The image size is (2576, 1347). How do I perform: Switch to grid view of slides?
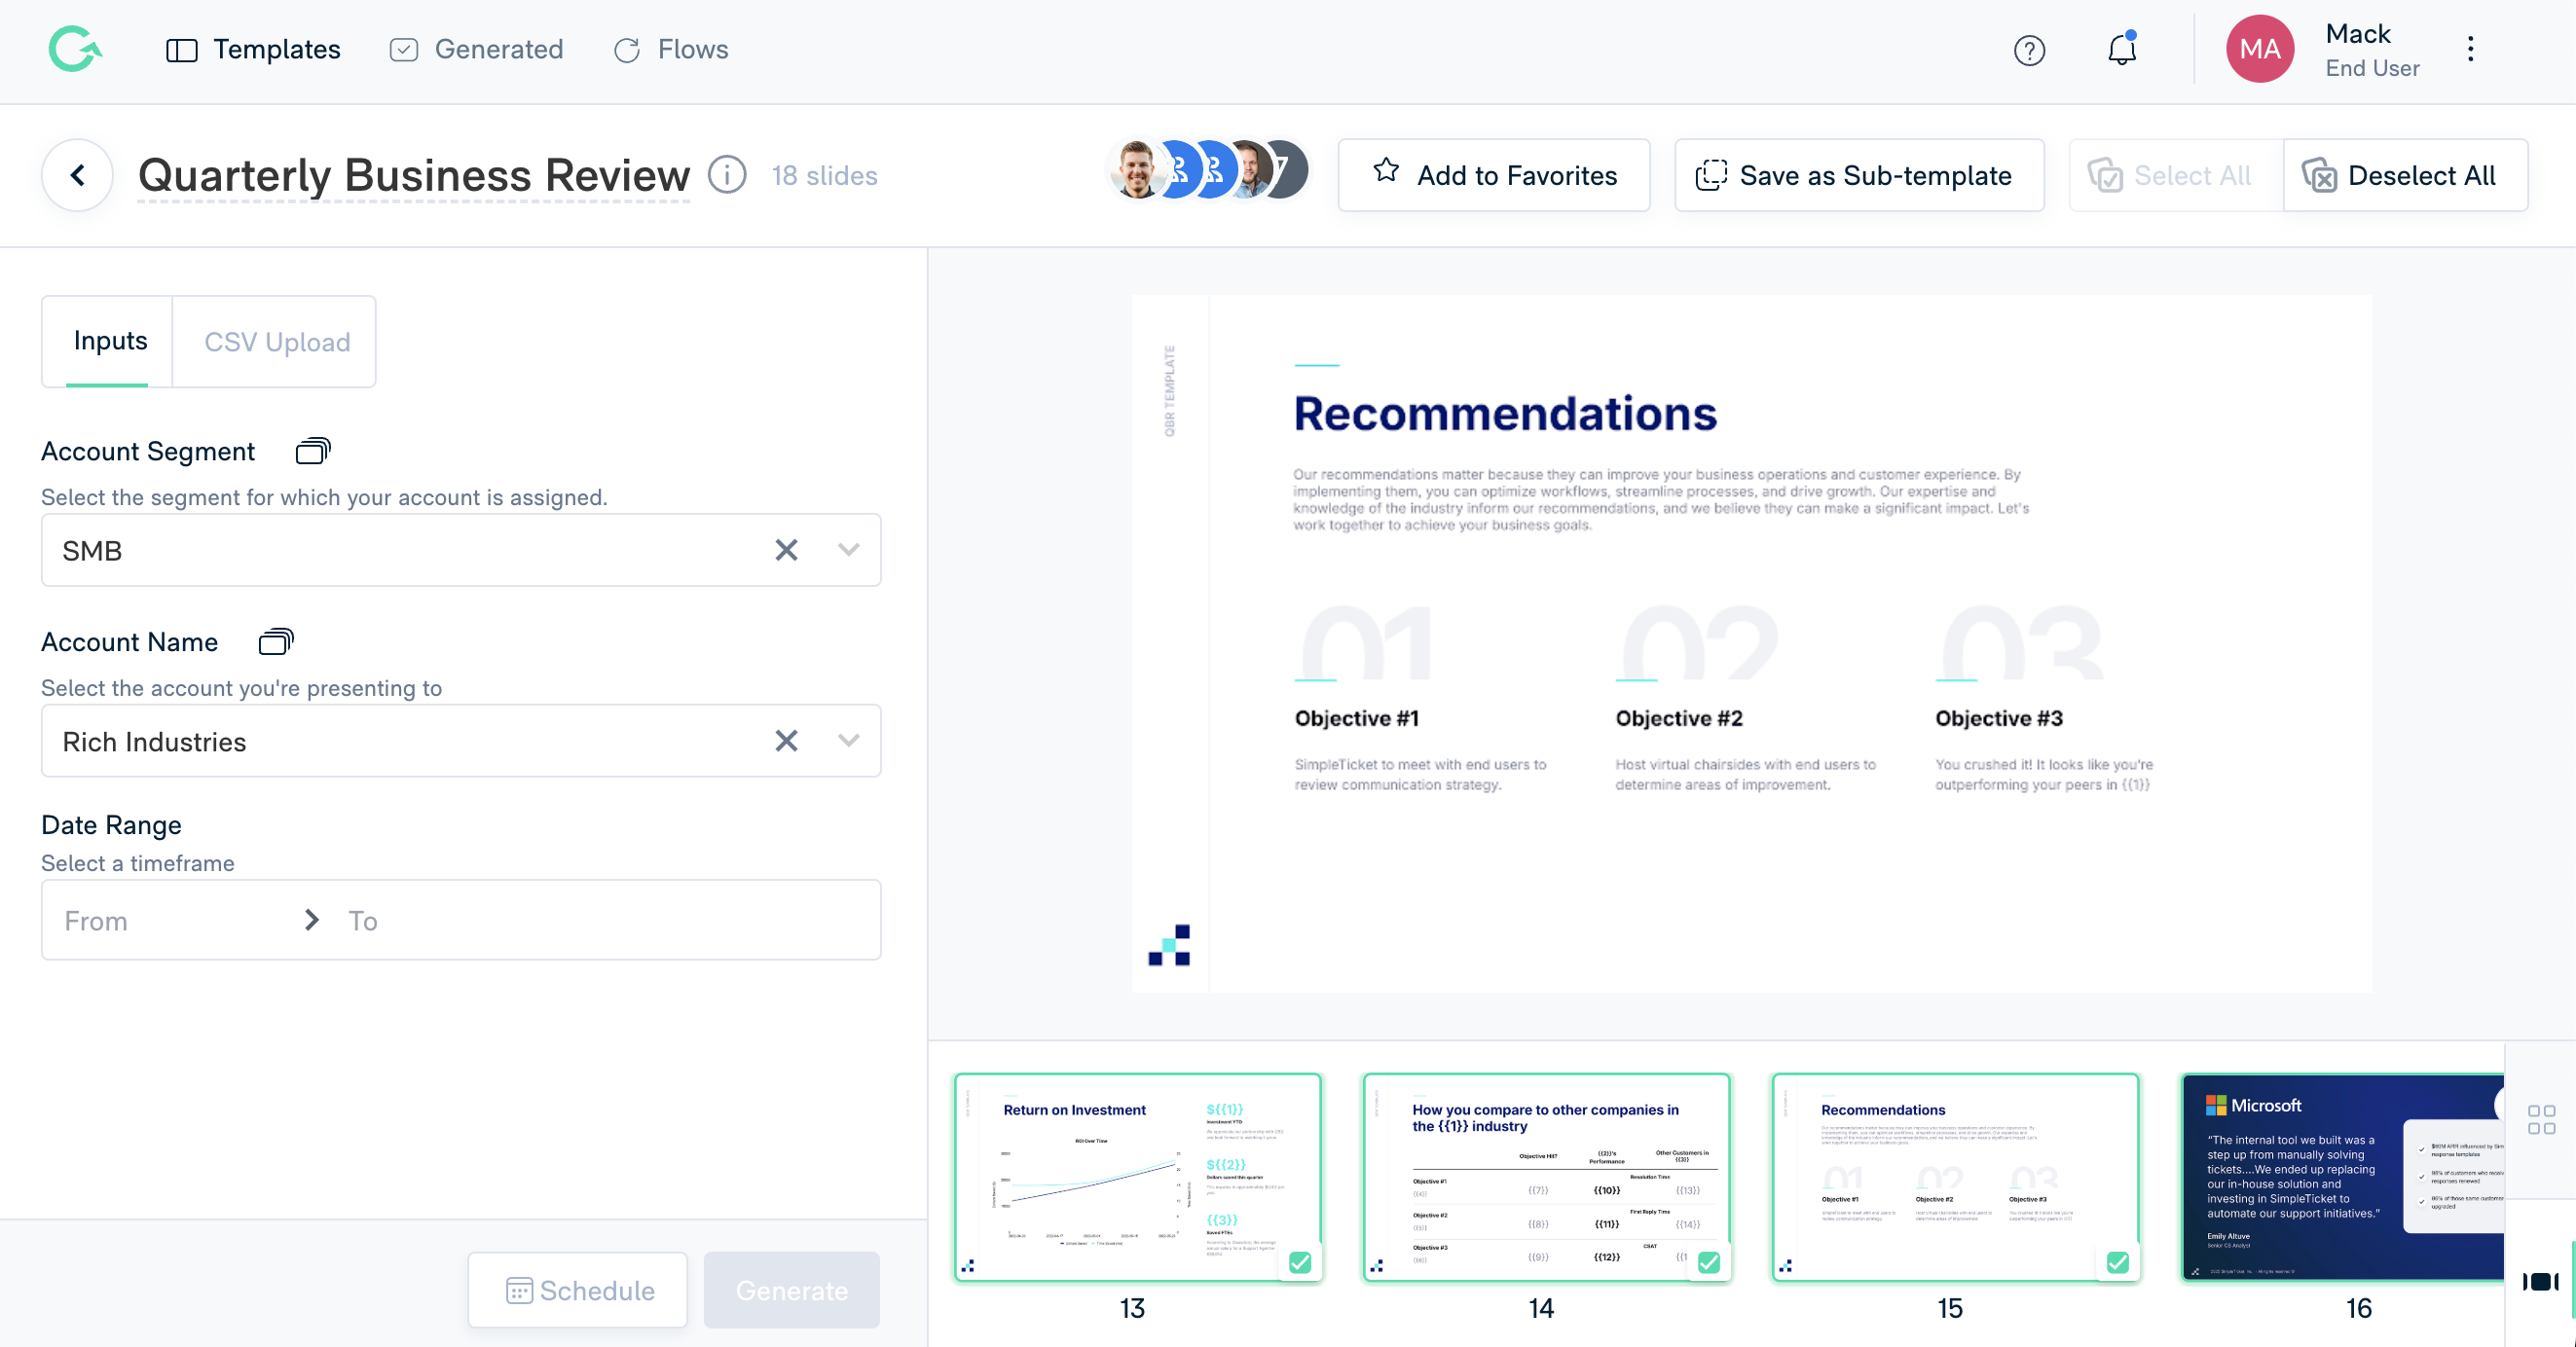click(x=2540, y=1119)
